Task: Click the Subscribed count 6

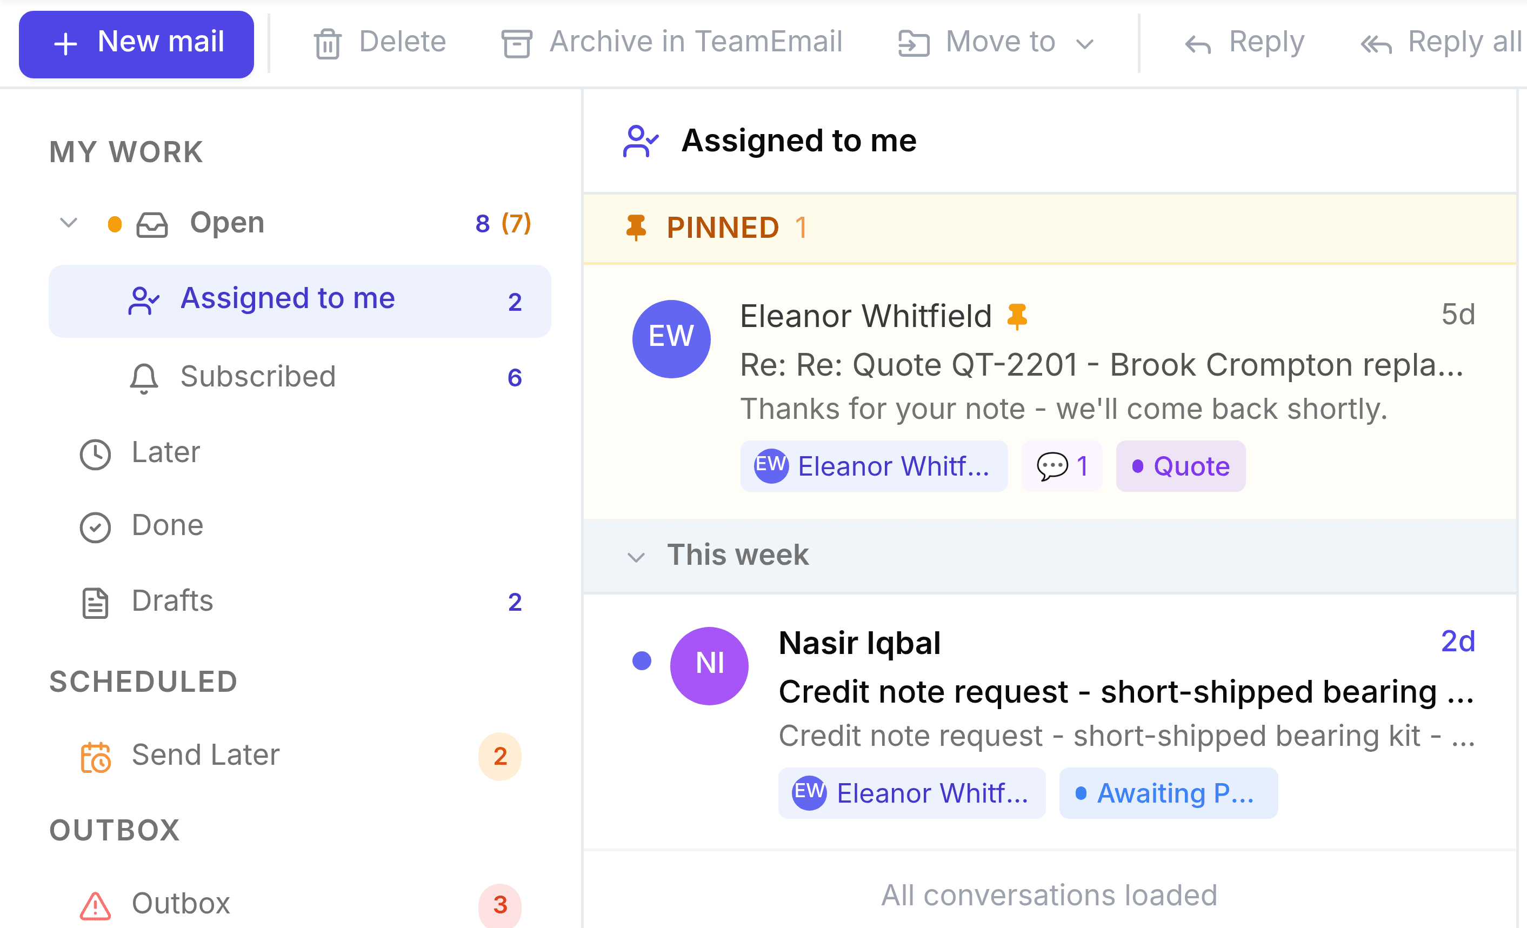Action: click(515, 378)
